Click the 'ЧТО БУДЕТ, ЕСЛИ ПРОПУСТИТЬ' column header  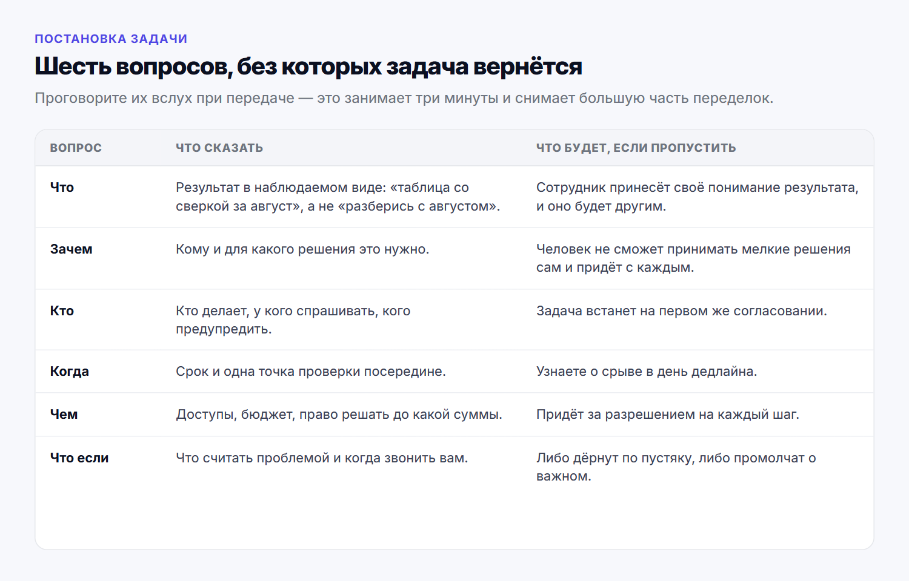coord(636,148)
